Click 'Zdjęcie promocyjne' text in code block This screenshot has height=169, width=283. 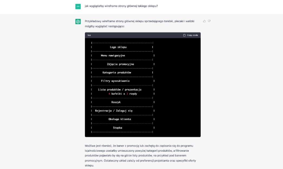tap(120, 64)
